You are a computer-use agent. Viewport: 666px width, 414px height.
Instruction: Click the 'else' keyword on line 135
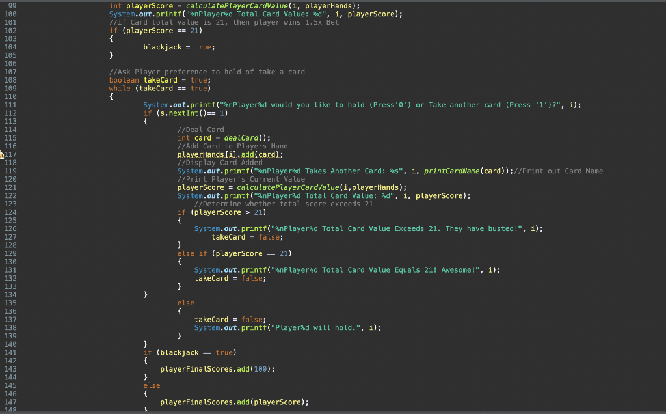tap(185, 303)
